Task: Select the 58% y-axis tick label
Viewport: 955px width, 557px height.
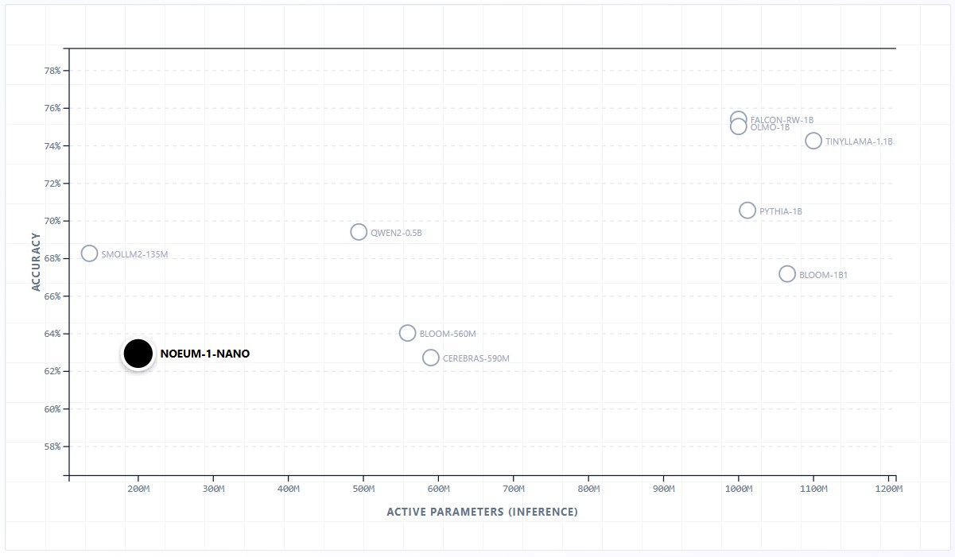Action: point(52,447)
